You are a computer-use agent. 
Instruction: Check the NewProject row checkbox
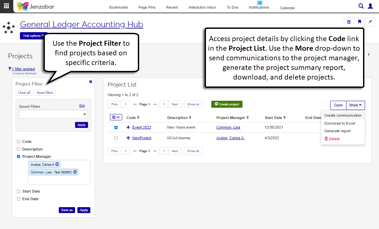coord(116,138)
